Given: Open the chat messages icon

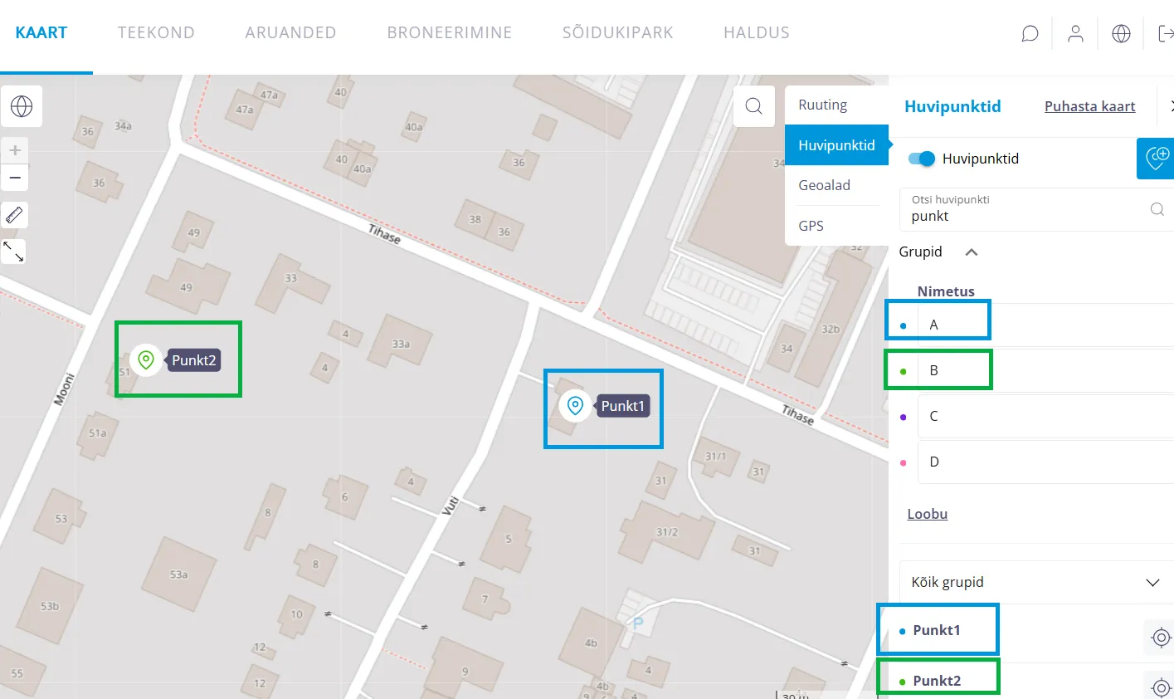Looking at the screenshot, I should pyautogui.click(x=1030, y=33).
